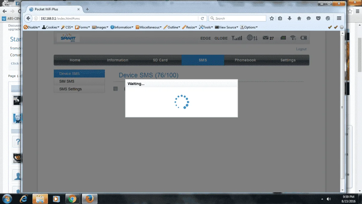Open the Hello chat smiley icon

[x=309, y=18]
